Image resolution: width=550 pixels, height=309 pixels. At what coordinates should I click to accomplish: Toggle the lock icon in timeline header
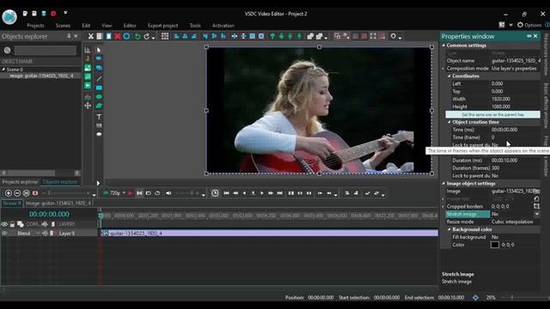[12, 224]
